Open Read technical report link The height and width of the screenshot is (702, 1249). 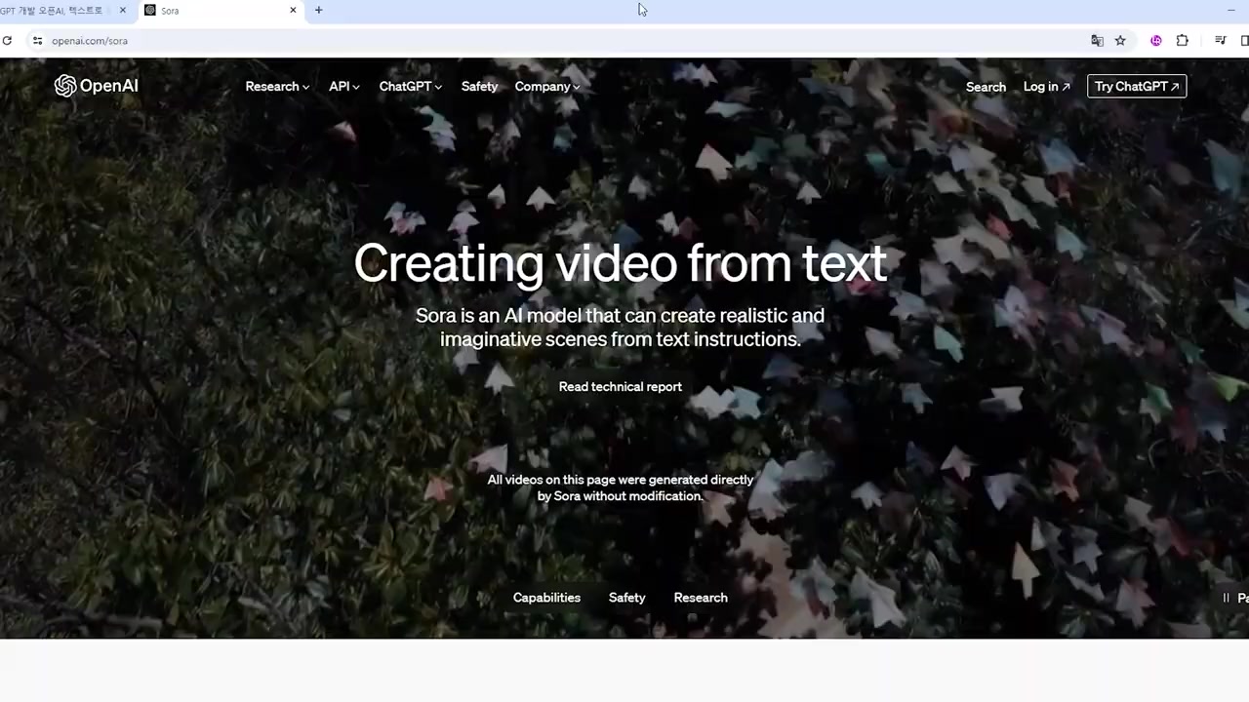coord(620,386)
